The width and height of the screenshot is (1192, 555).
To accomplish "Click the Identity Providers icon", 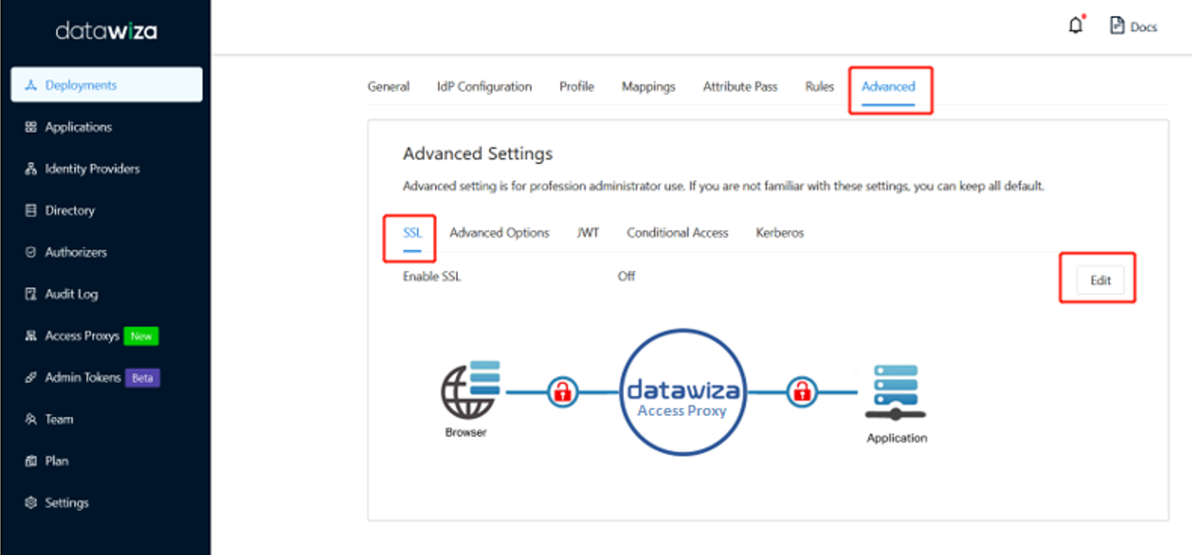I will 31,169.
